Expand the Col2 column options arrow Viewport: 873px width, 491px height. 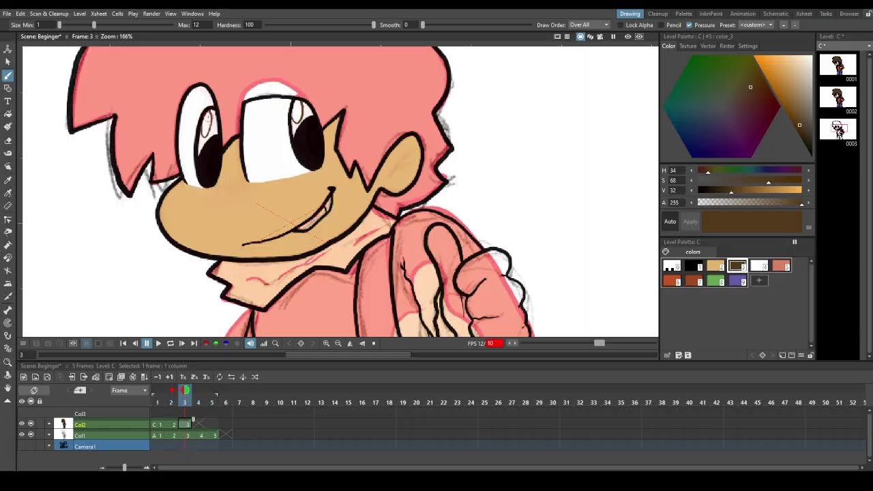coord(48,425)
